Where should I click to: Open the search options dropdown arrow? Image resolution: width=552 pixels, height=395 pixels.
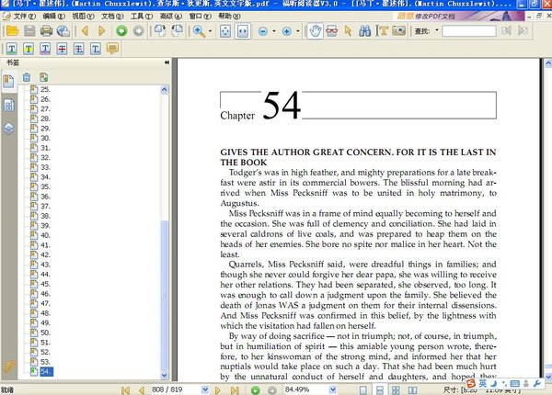click(x=437, y=30)
